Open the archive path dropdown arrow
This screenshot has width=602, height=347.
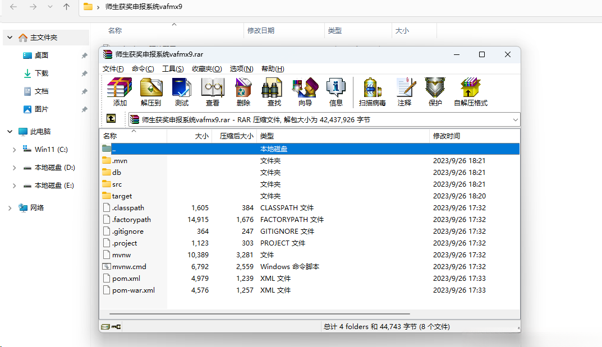[515, 119]
